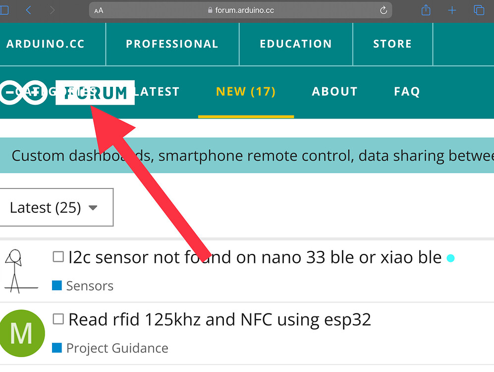This screenshot has height=372, width=494.
Task: Open reader options via AA icon
Action: [x=99, y=11]
